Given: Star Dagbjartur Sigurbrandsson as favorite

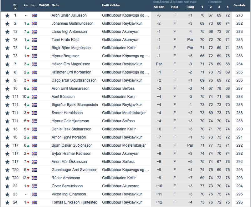Looking at the screenshot, I should point(7,80).
